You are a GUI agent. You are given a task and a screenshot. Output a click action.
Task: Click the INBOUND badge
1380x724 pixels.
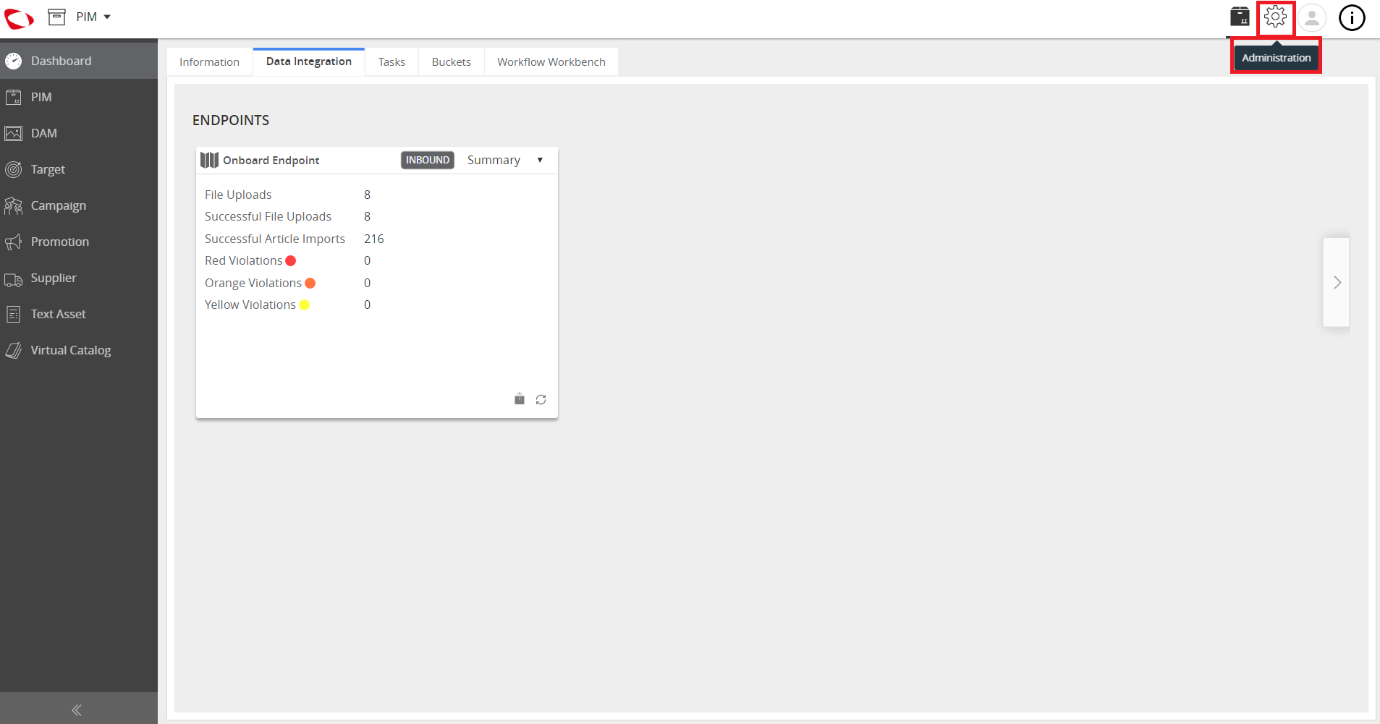pos(428,160)
